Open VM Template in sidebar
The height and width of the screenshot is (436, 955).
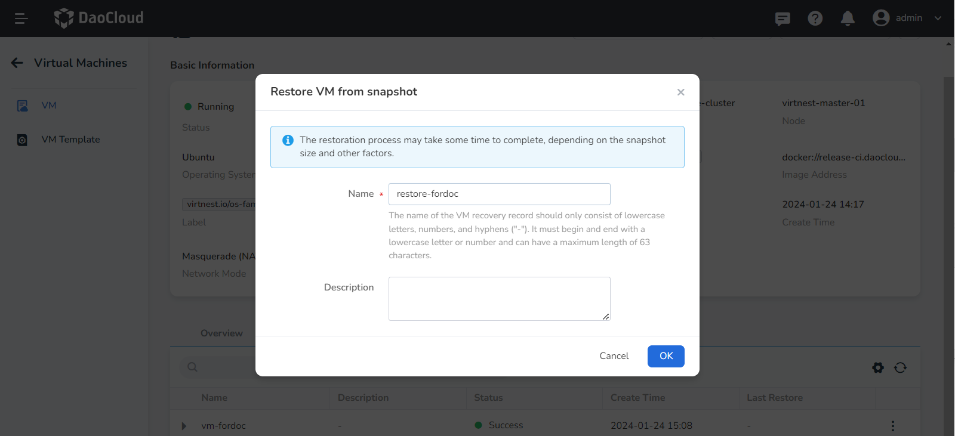point(70,140)
